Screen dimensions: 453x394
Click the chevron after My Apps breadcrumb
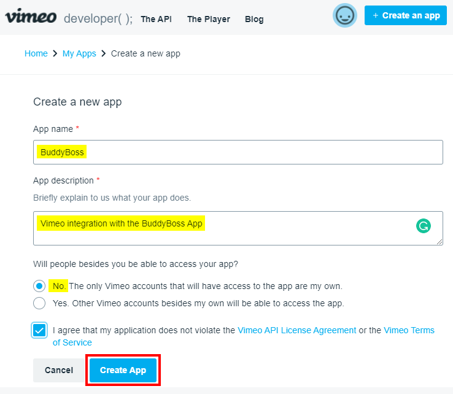[104, 54]
